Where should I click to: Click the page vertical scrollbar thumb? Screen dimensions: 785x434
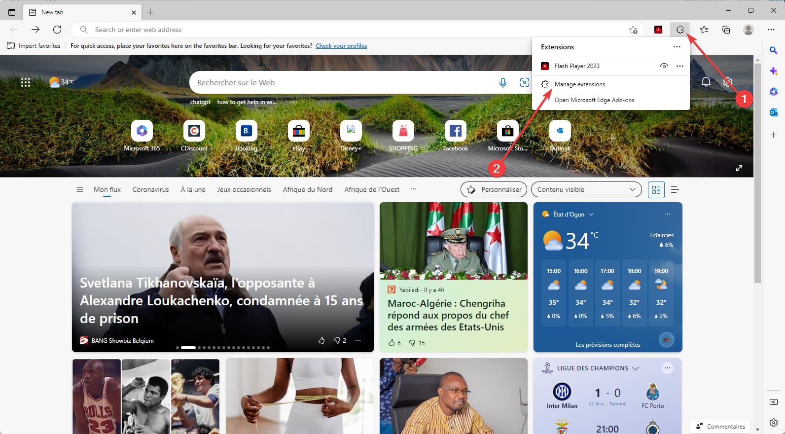click(757, 173)
